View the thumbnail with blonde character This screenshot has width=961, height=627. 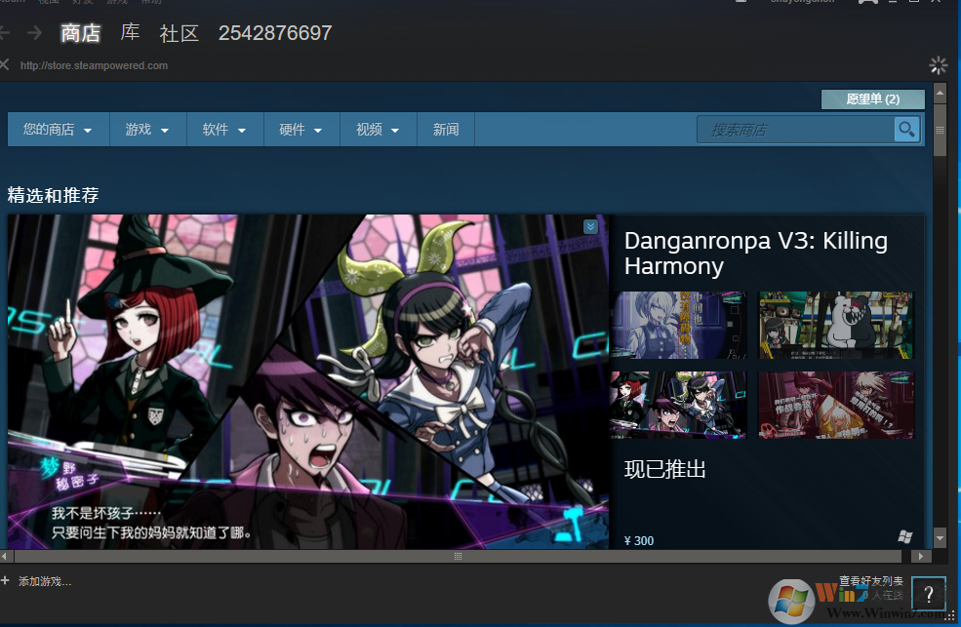[x=678, y=325]
